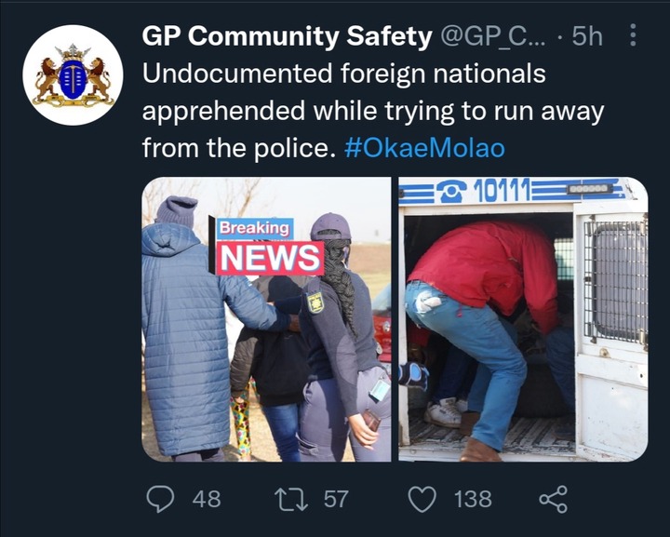
Task: Click the SAPS badge on the officer's sleeve
Action: coord(315,302)
